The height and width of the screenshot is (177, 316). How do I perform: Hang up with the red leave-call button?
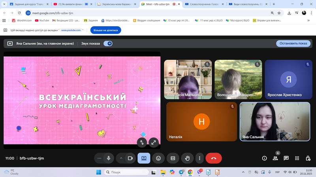pyautogui.click(x=214, y=158)
